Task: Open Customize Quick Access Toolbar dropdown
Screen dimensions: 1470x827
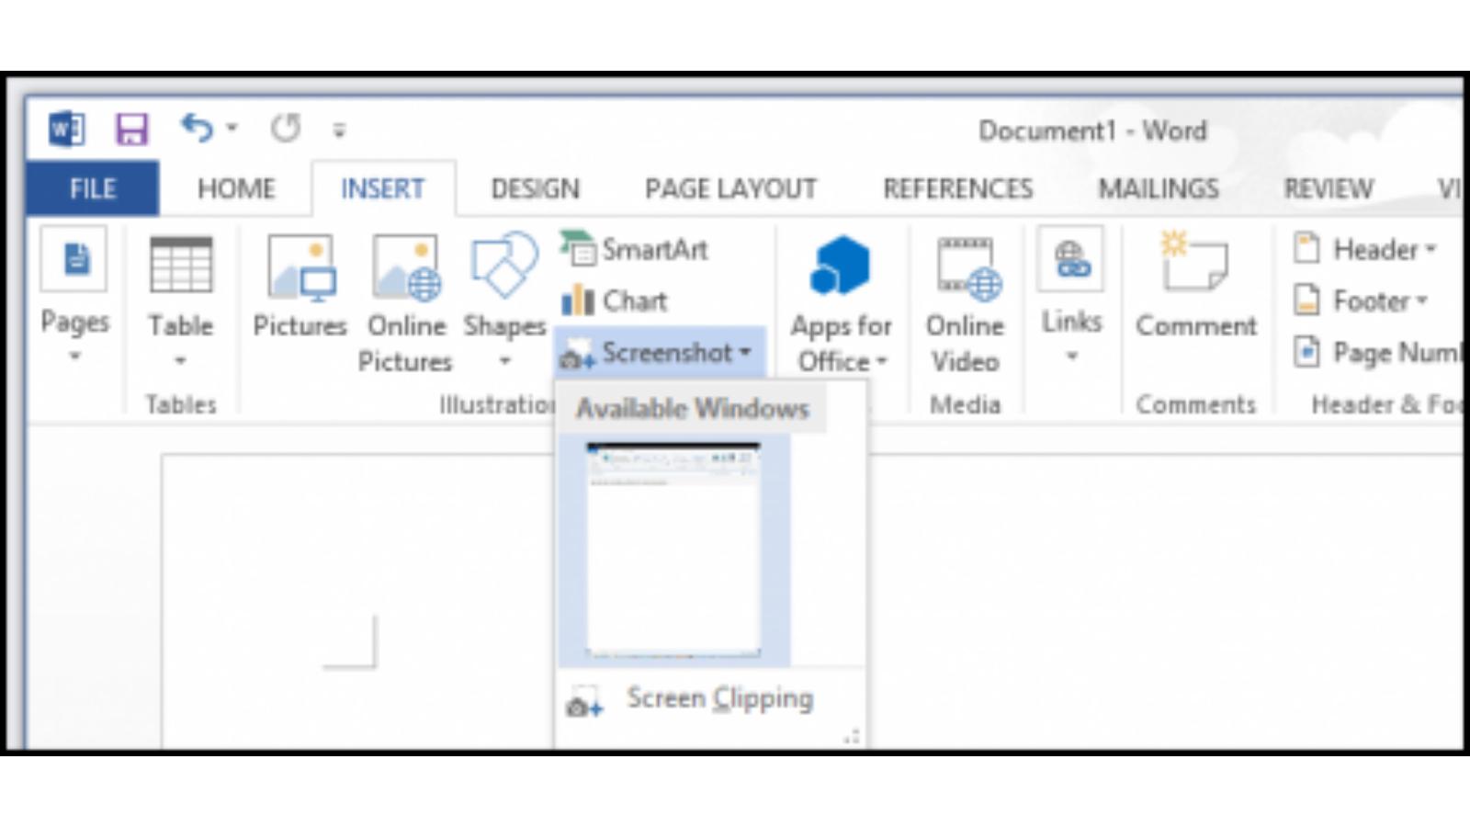Action: [339, 130]
